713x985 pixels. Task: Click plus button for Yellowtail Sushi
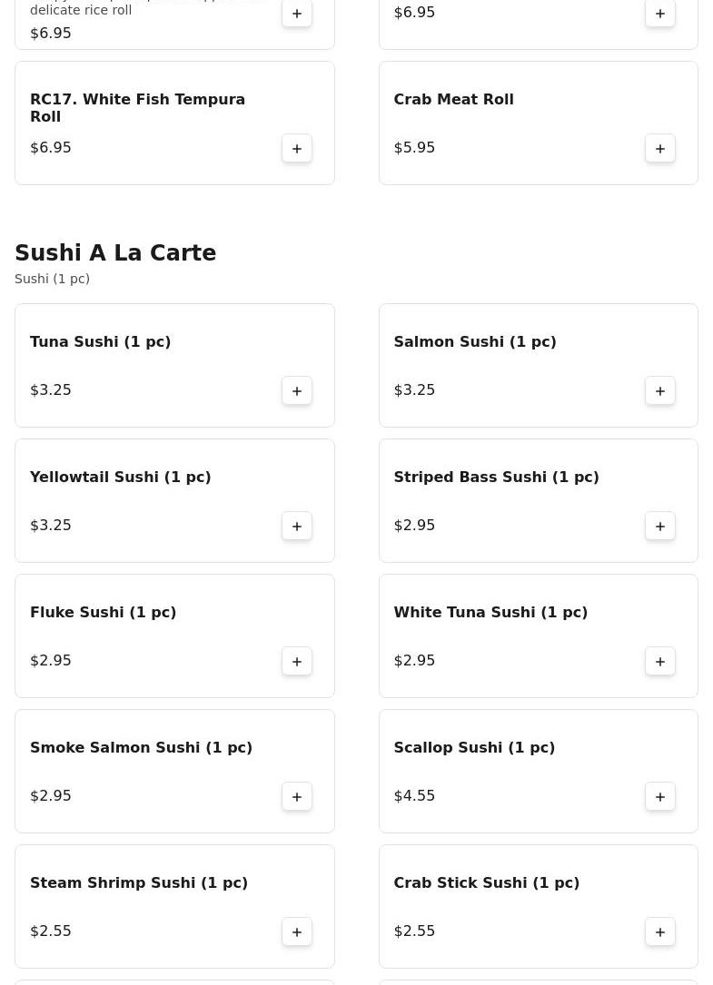pos(297,526)
